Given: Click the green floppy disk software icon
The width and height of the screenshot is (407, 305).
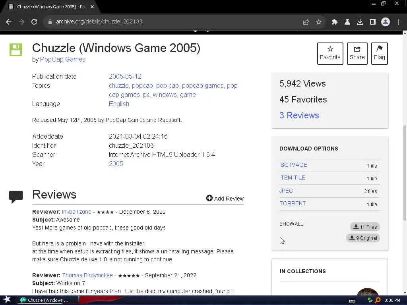Looking at the screenshot, I should (16, 50).
